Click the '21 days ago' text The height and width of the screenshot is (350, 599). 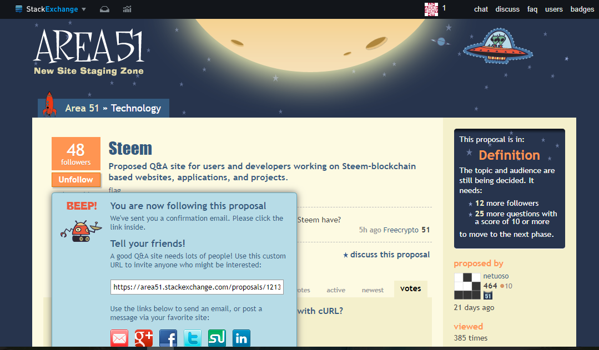point(474,308)
